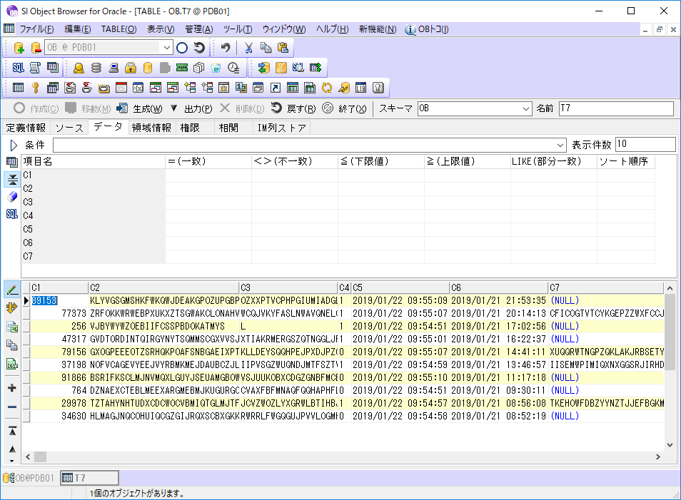Screen dimensions: 681x500
Task: Click the padlock icon in the management toolbar
Action: point(131,68)
